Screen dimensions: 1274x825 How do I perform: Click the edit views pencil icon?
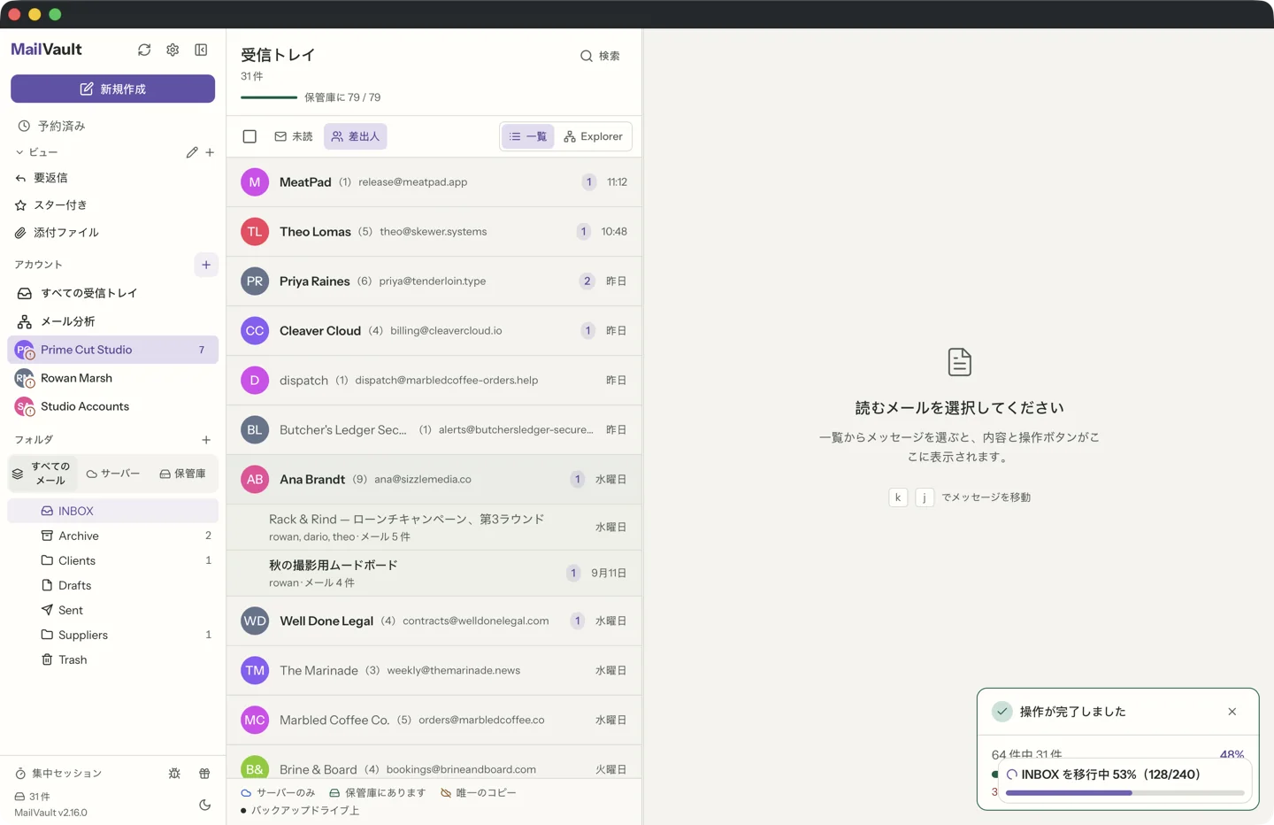point(192,152)
